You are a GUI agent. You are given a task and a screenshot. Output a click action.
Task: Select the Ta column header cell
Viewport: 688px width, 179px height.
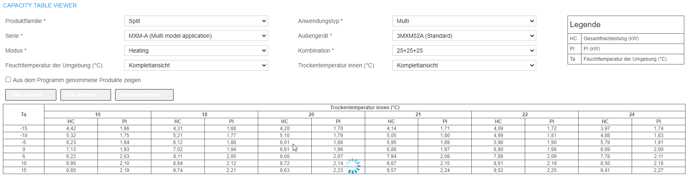24,115
